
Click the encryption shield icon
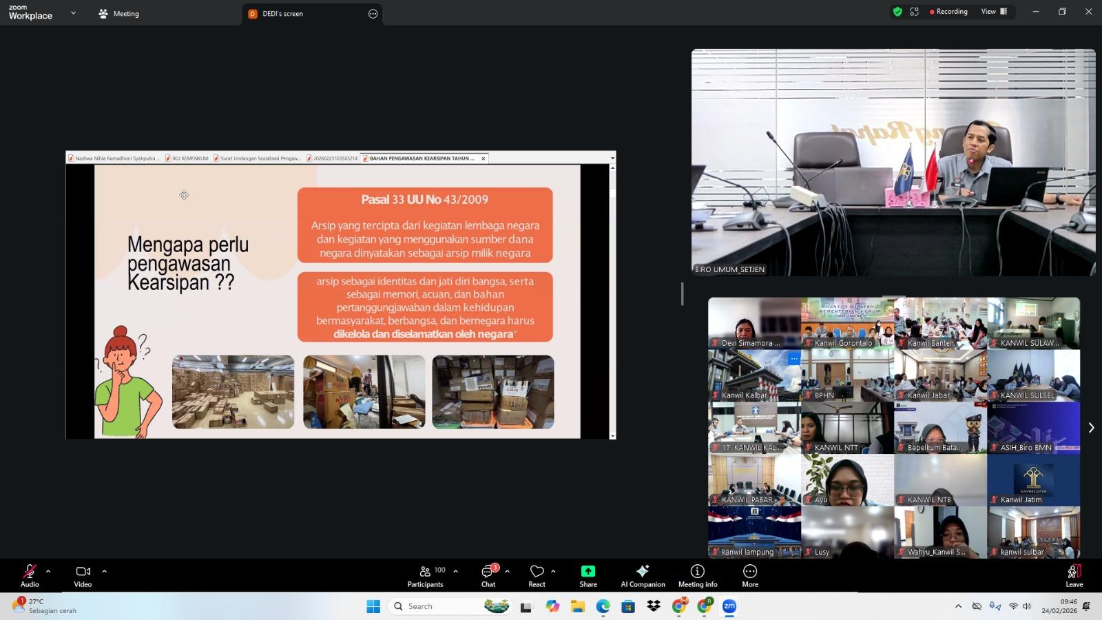pyautogui.click(x=897, y=12)
